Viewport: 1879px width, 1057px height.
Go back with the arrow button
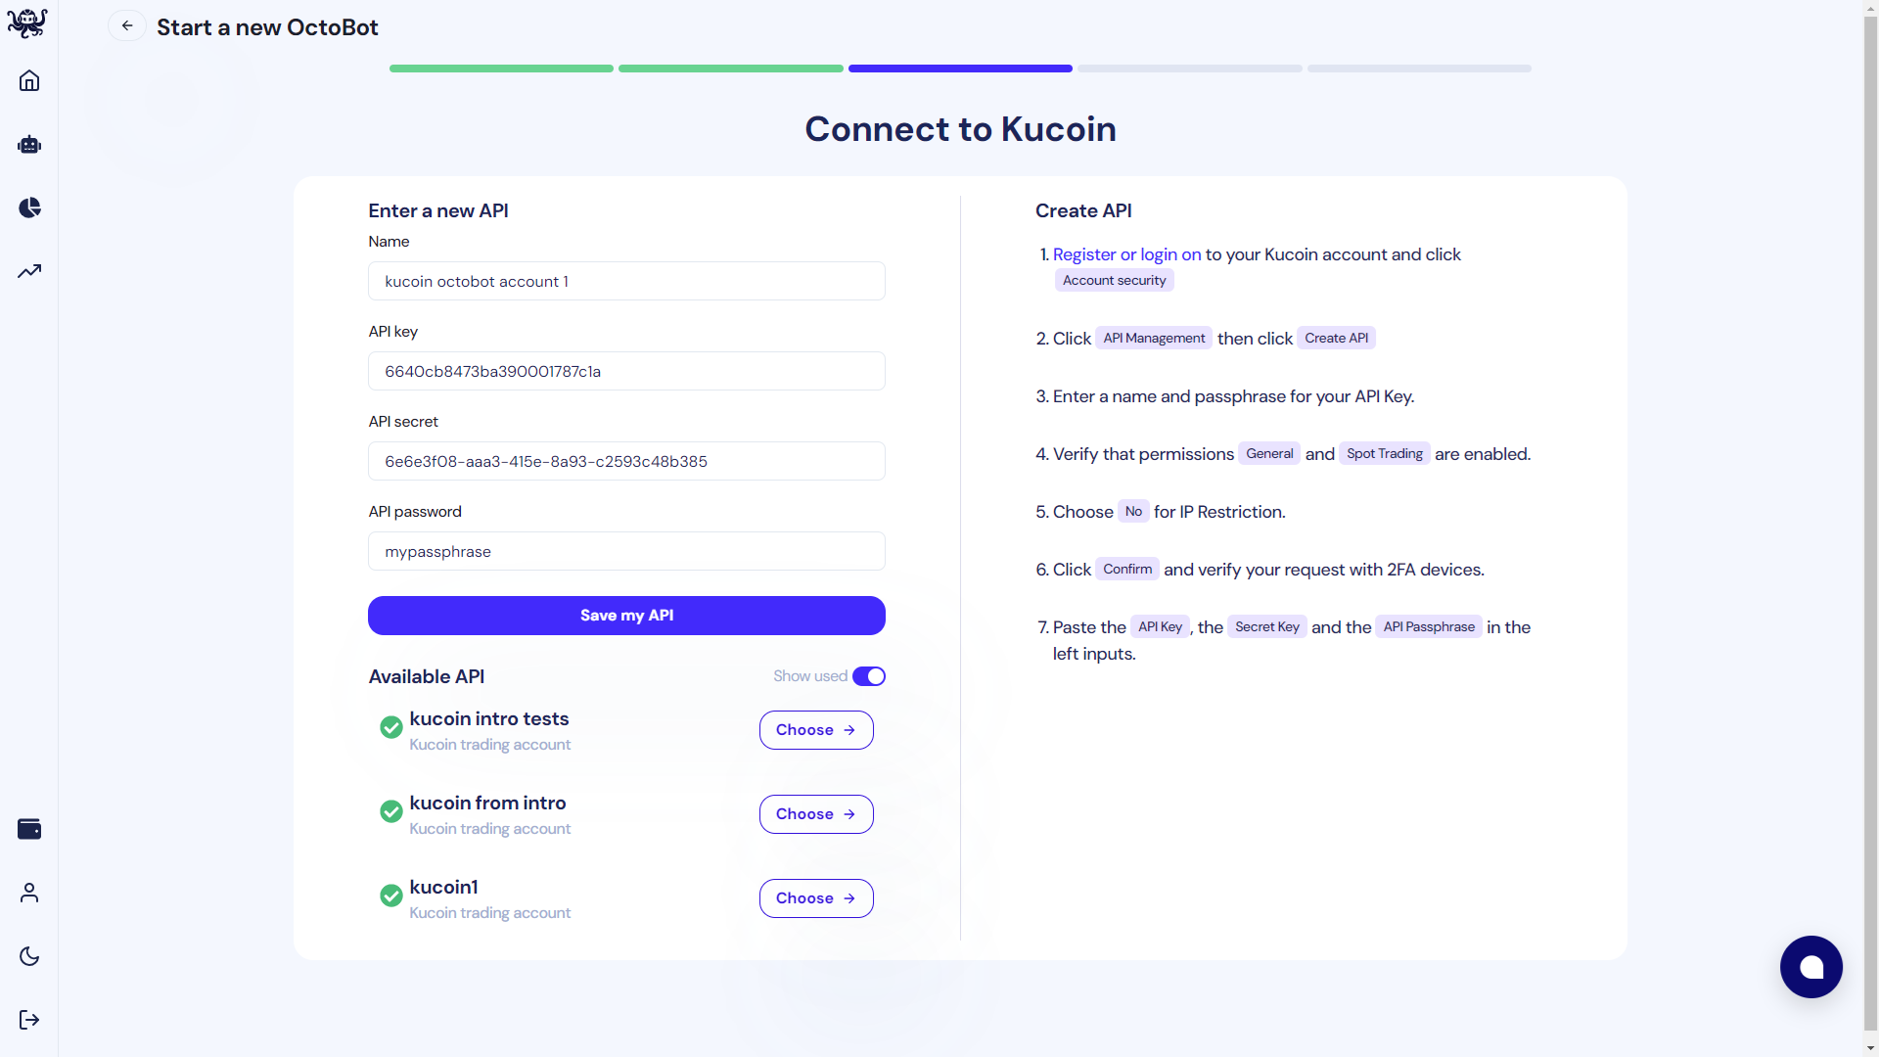pos(127,26)
